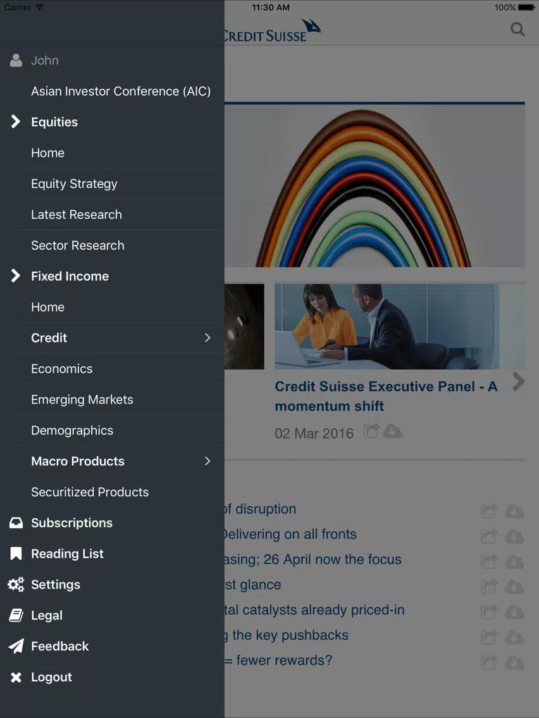Open the Settings gears icon

pyautogui.click(x=16, y=585)
